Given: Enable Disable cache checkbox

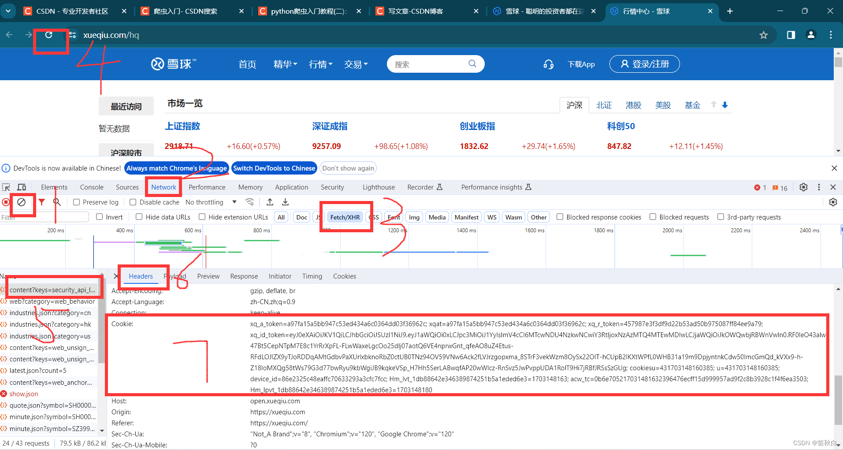Looking at the screenshot, I should tap(133, 202).
